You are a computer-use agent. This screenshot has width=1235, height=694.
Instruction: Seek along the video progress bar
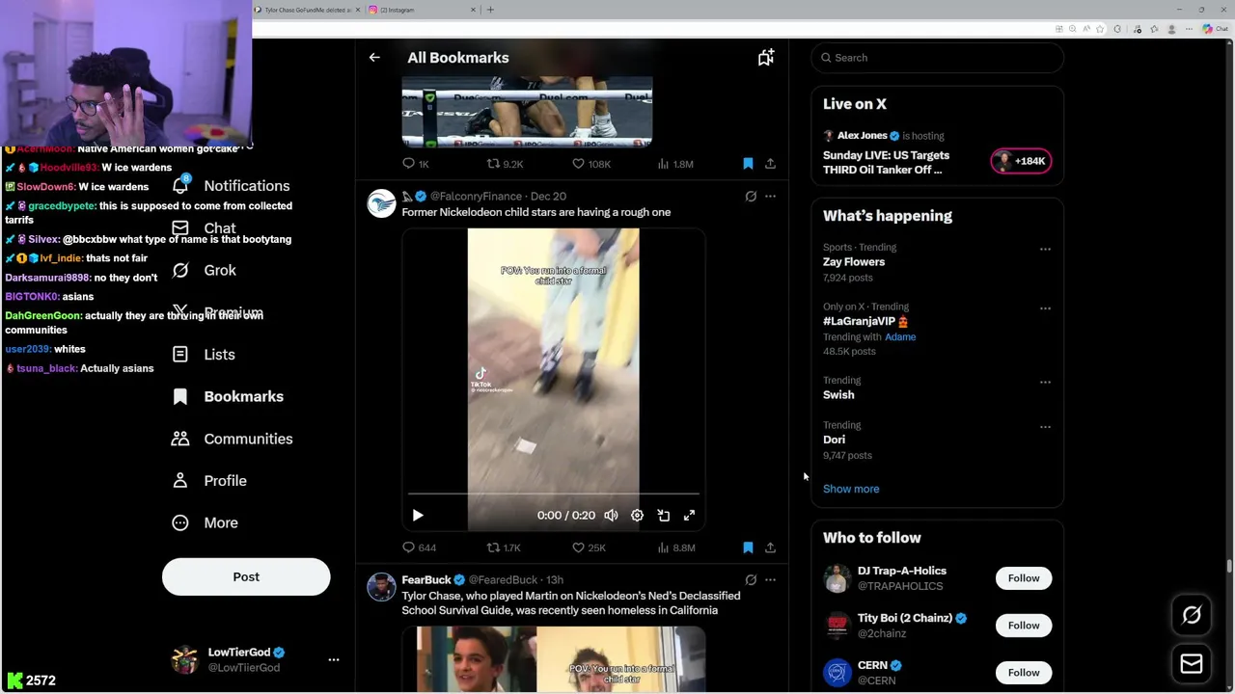point(553,494)
